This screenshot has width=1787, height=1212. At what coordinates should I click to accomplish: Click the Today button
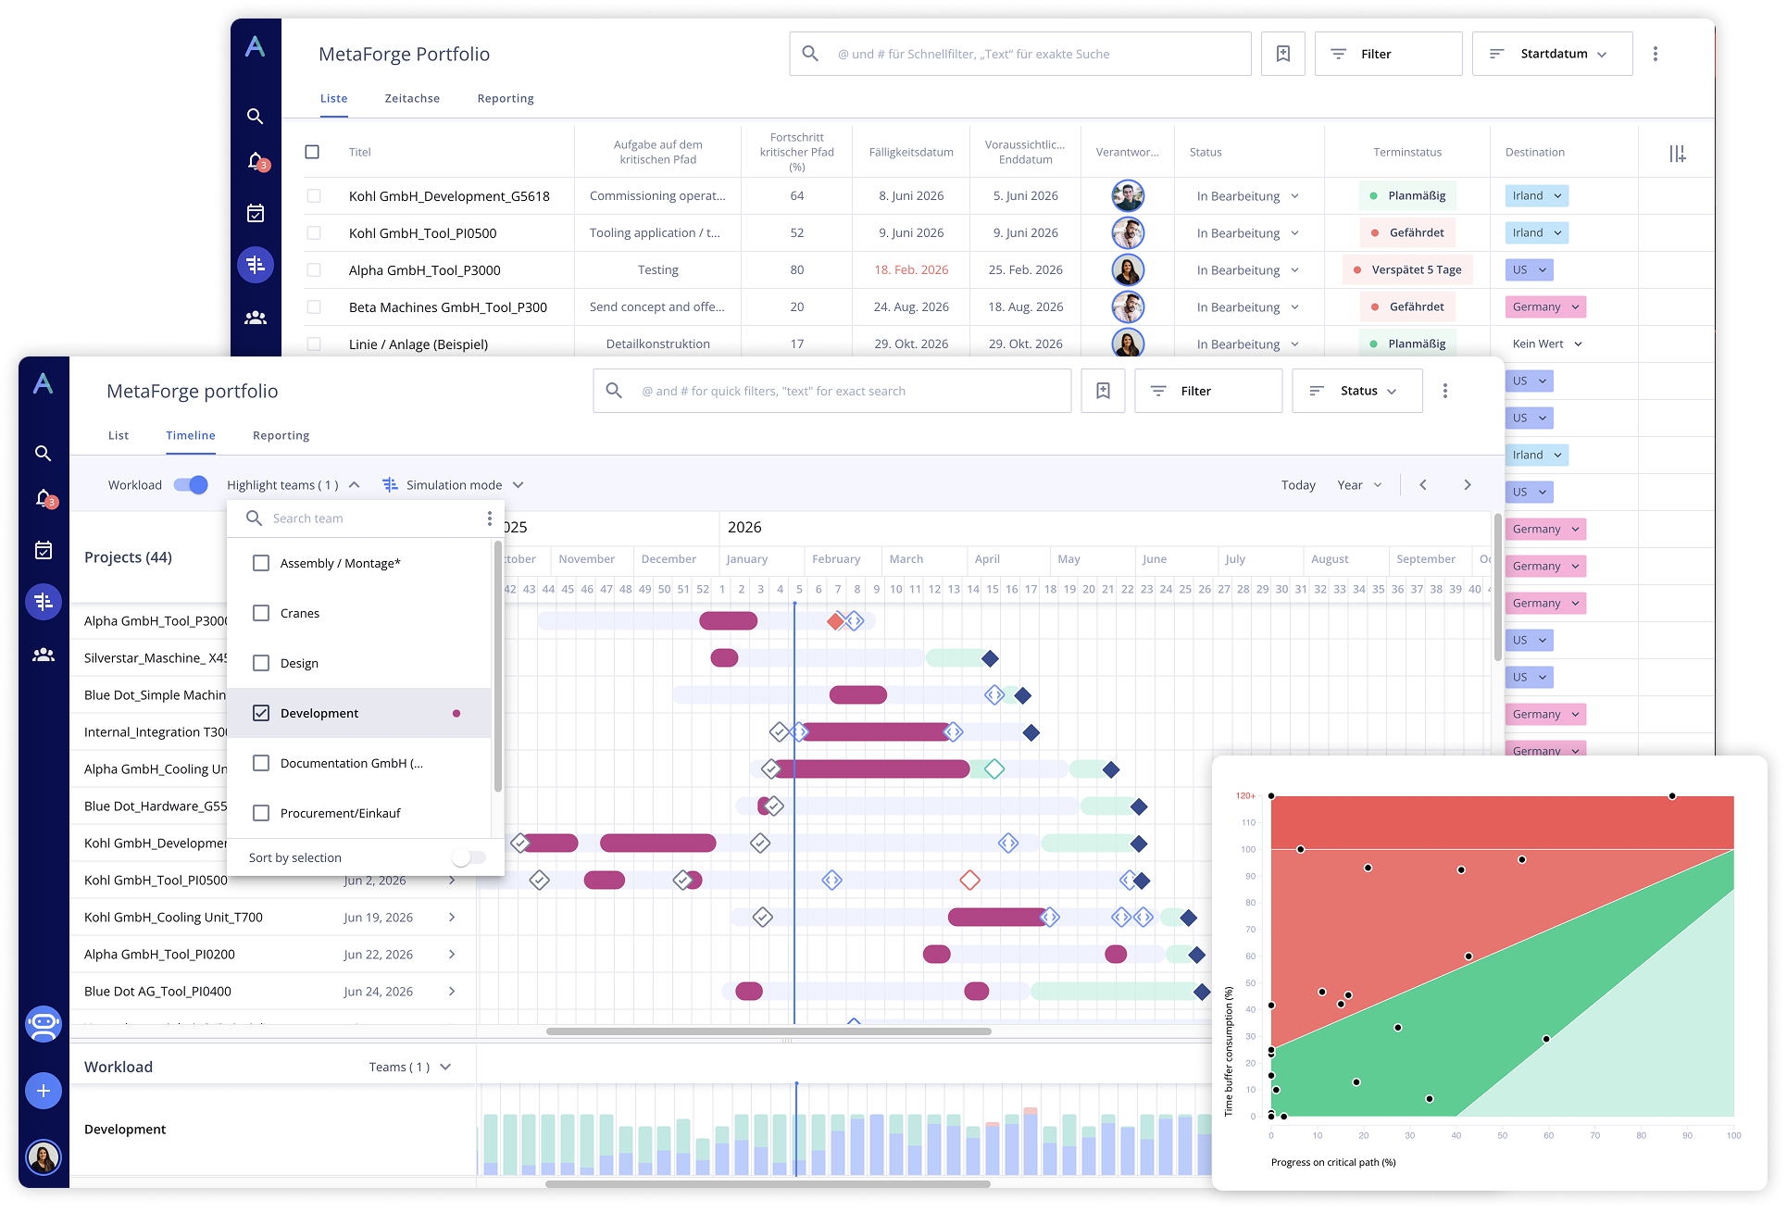tap(1298, 485)
